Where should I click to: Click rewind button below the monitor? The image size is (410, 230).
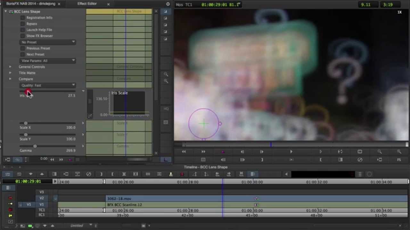pos(184,152)
